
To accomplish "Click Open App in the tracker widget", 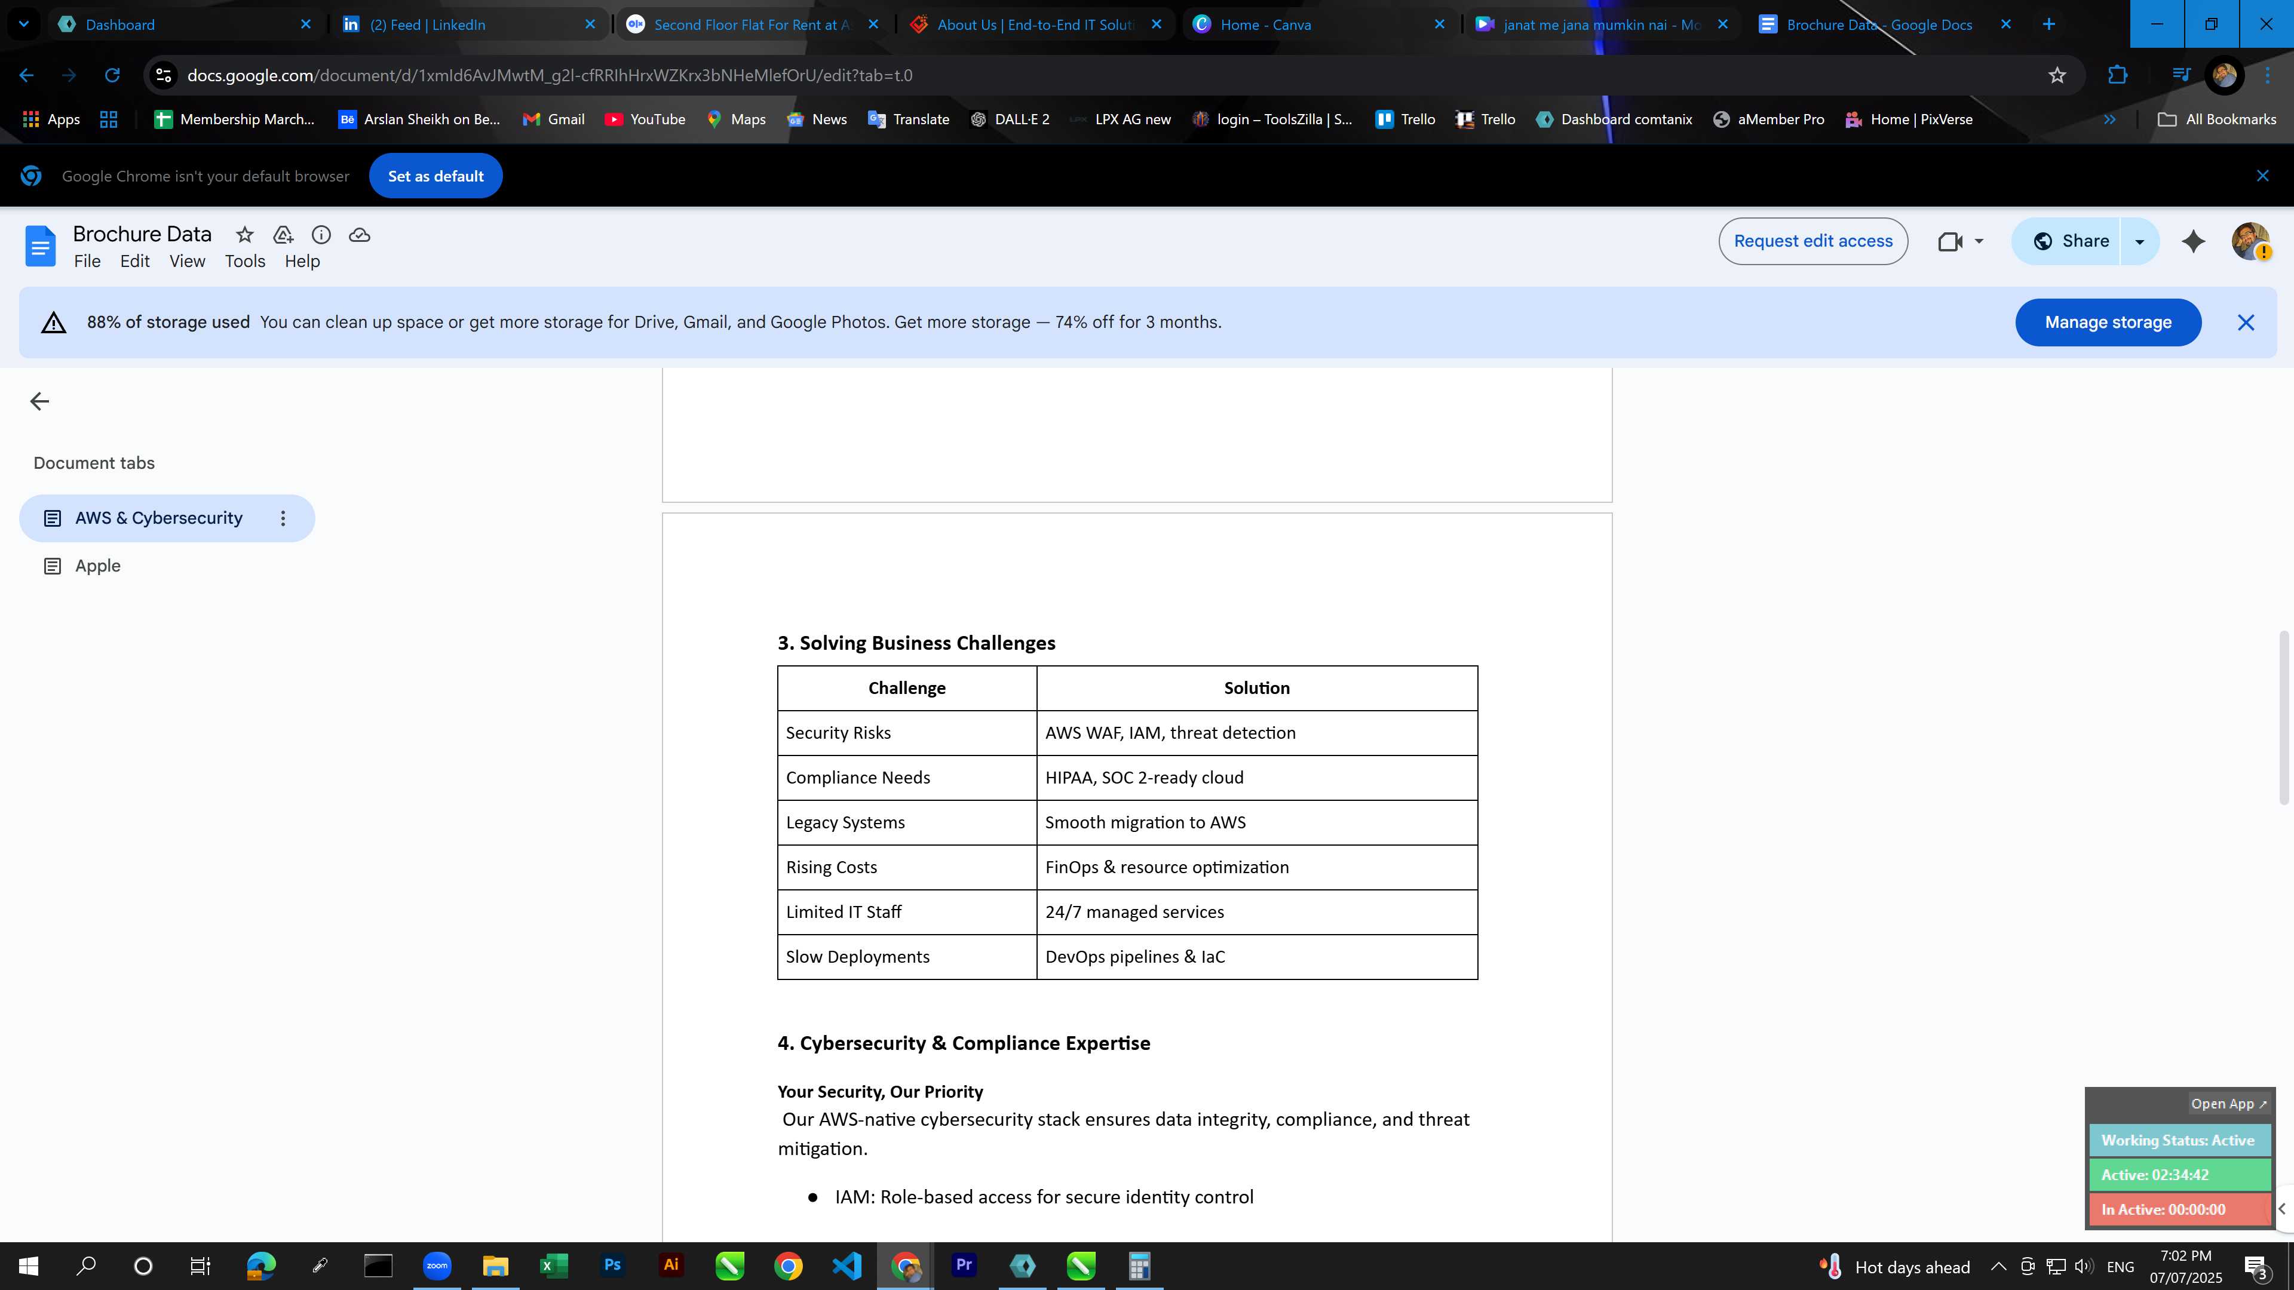I will [2229, 1104].
